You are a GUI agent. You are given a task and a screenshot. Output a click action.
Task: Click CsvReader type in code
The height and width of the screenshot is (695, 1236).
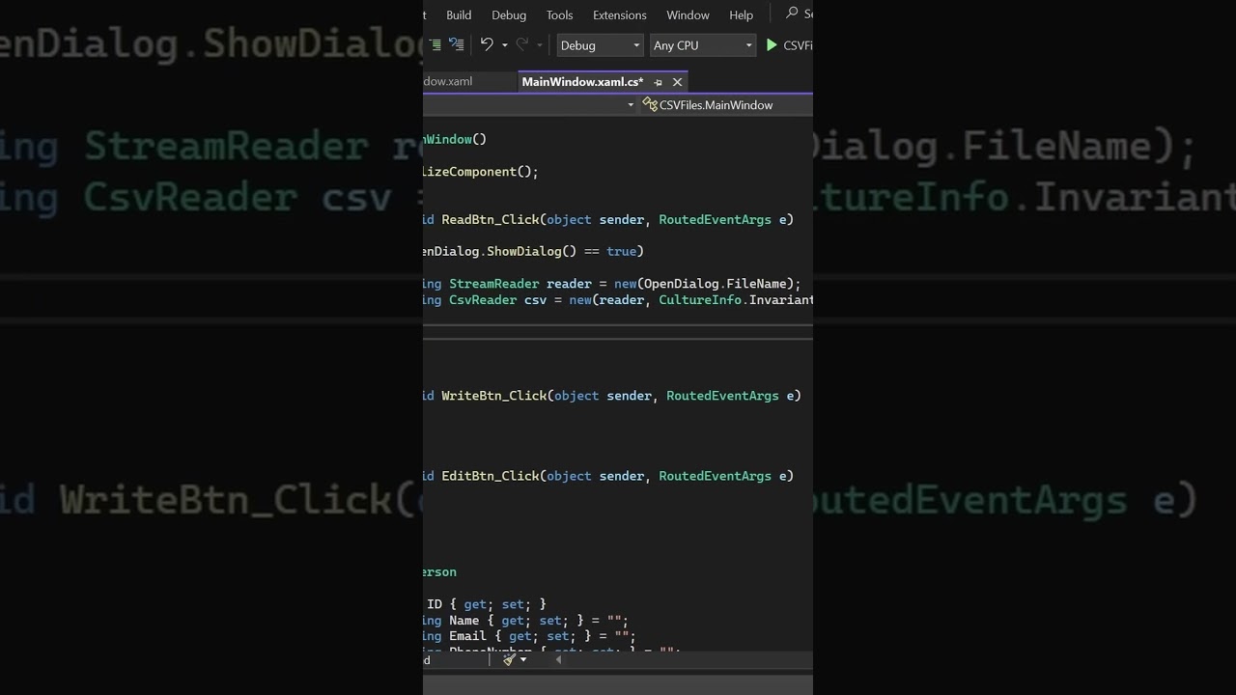[483, 300]
